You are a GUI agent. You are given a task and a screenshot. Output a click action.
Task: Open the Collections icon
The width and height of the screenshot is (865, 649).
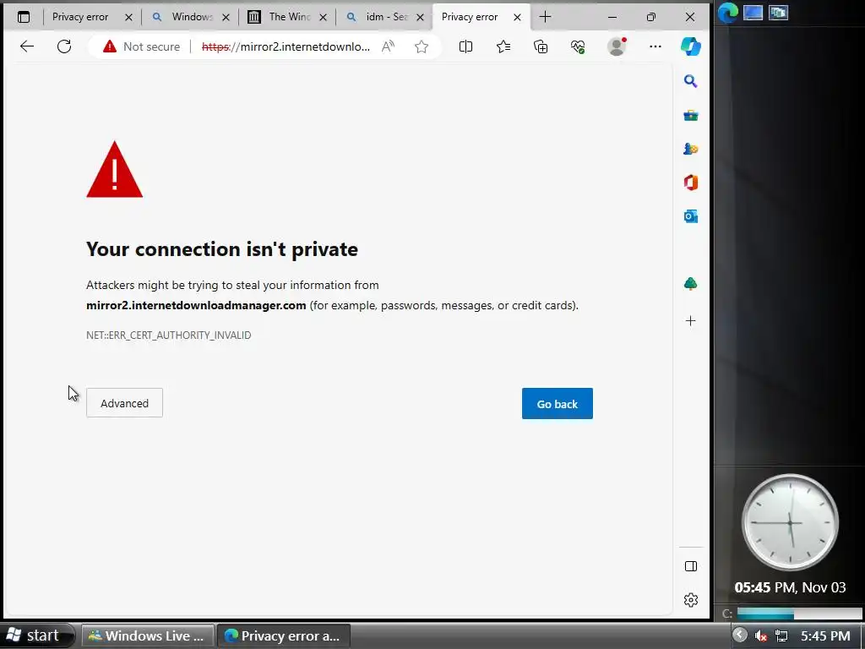pos(541,47)
